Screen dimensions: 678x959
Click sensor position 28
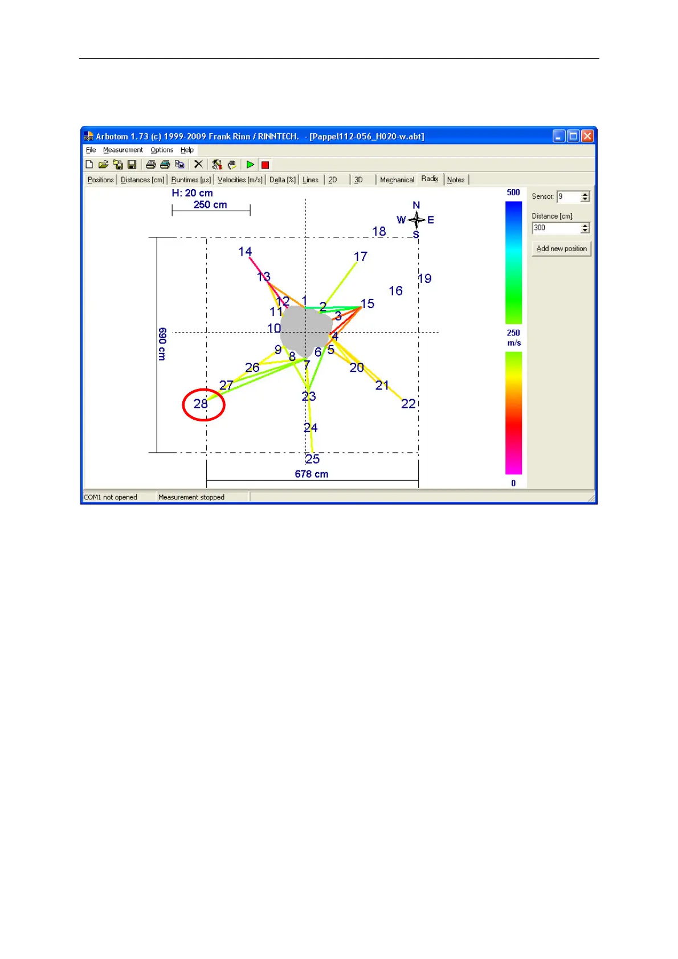point(201,404)
